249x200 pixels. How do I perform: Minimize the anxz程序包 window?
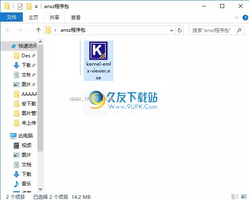click(204, 6)
